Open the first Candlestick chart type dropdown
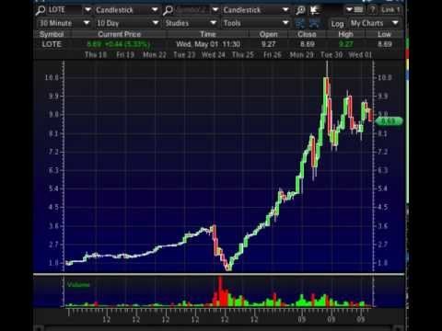 point(155,10)
